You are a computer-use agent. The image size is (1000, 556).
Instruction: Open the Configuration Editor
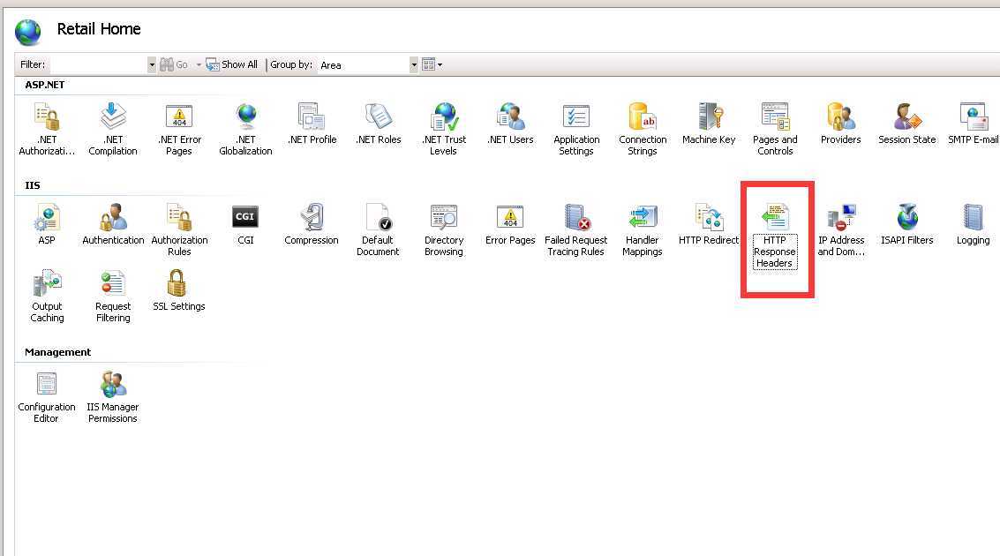(47, 396)
